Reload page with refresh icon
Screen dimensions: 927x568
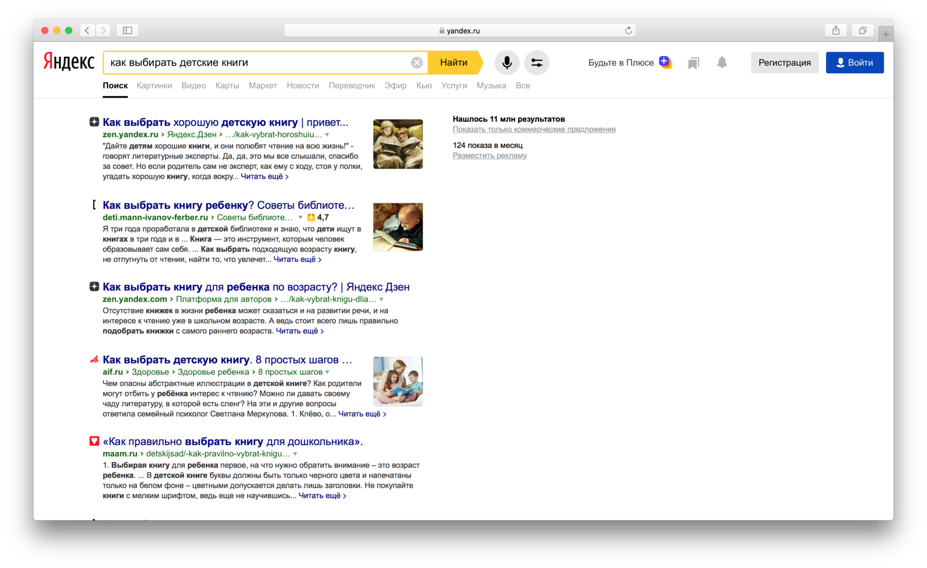628,30
